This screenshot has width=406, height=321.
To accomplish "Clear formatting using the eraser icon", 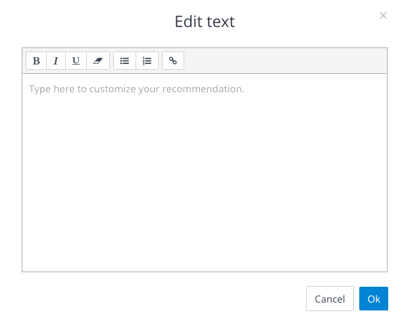I will coord(98,61).
